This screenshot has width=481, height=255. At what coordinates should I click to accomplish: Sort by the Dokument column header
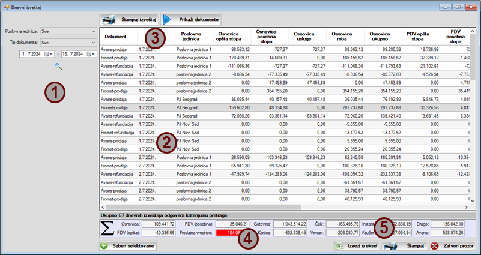(118, 37)
